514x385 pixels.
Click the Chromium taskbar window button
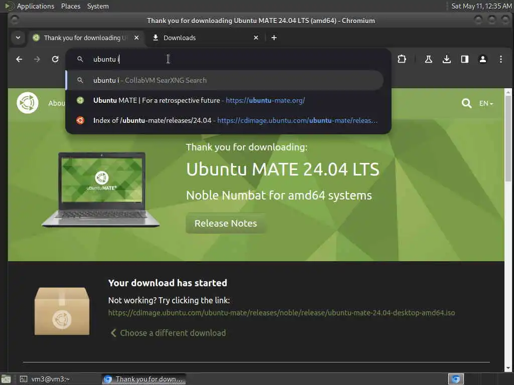point(144,379)
